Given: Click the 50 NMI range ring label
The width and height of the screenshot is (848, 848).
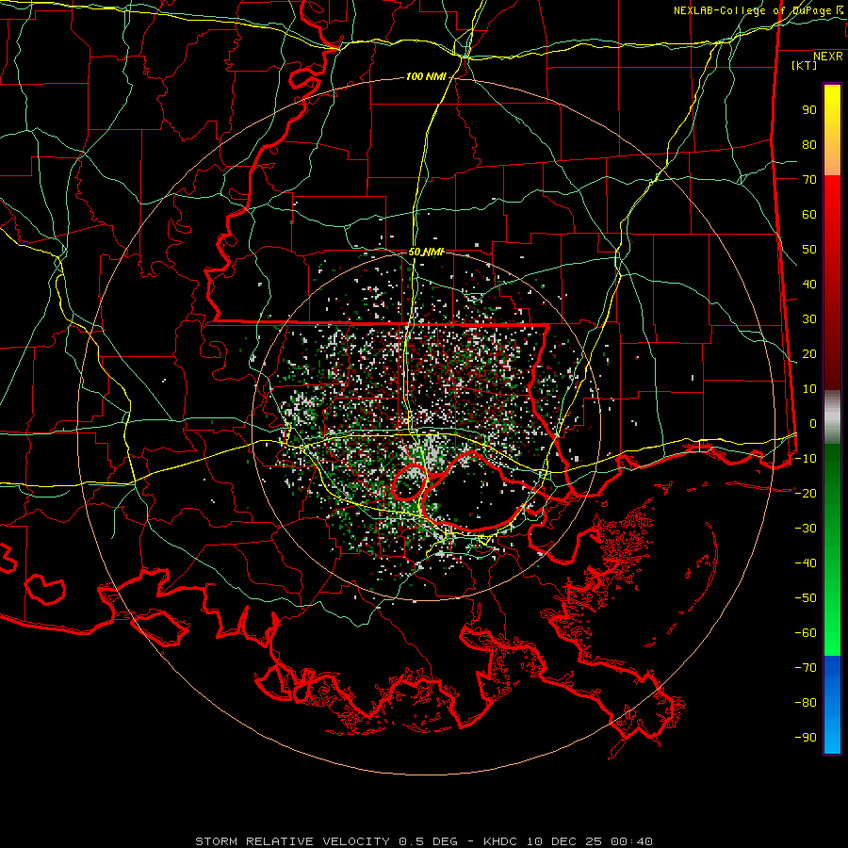Looking at the screenshot, I should (426, 252).
